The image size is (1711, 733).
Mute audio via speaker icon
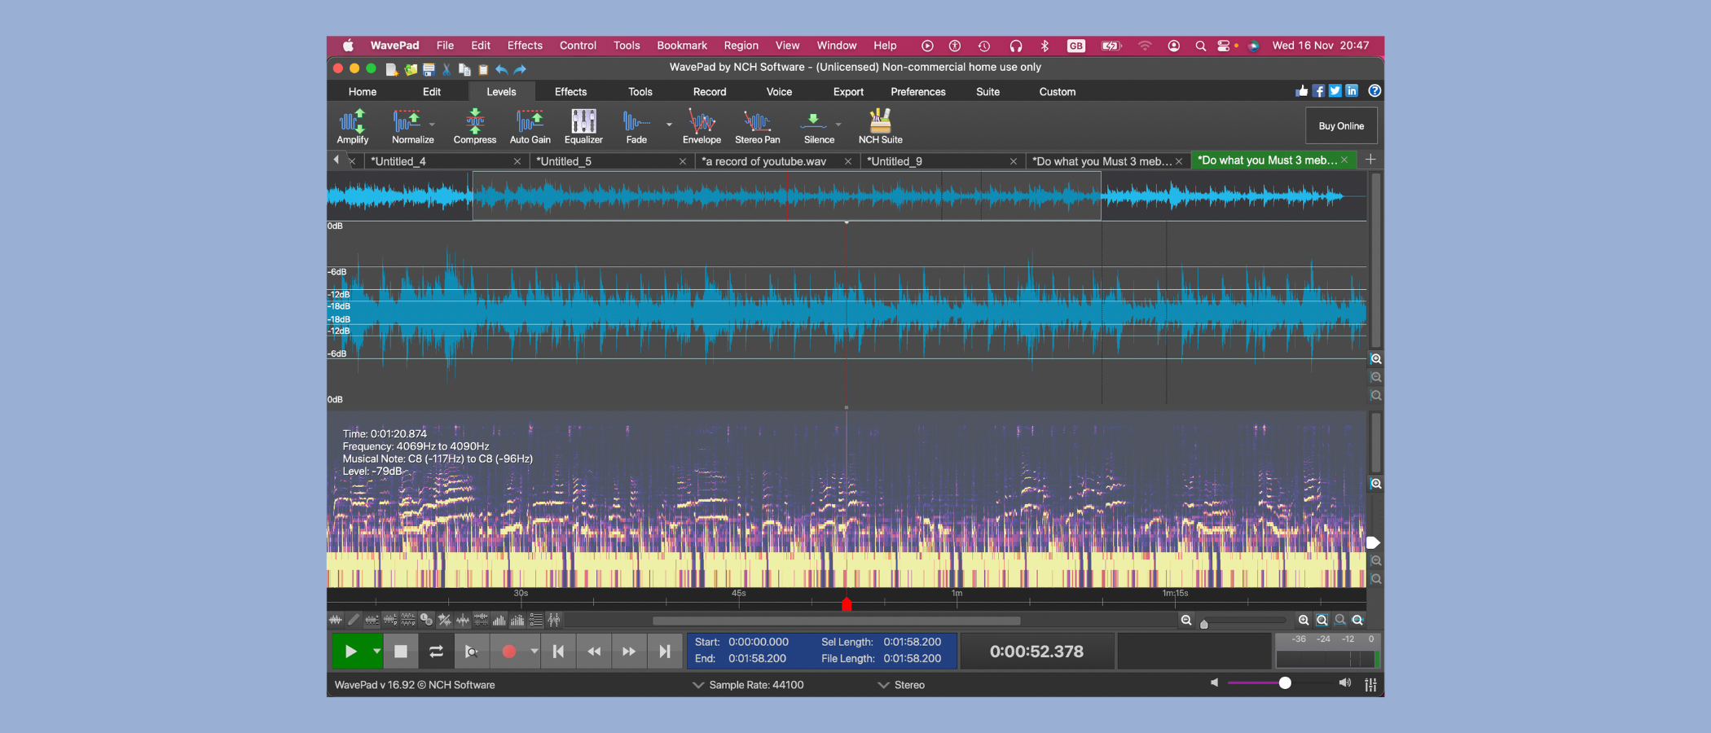point(1214,683)
